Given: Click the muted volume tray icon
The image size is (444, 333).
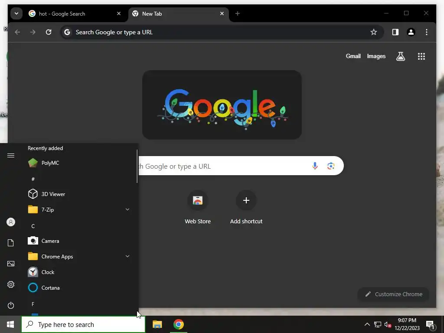Looking at the screenshot, I should tap(388, 324).
